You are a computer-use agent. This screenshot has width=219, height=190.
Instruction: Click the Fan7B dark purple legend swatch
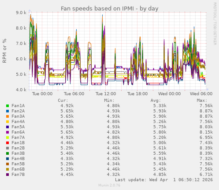7,175
